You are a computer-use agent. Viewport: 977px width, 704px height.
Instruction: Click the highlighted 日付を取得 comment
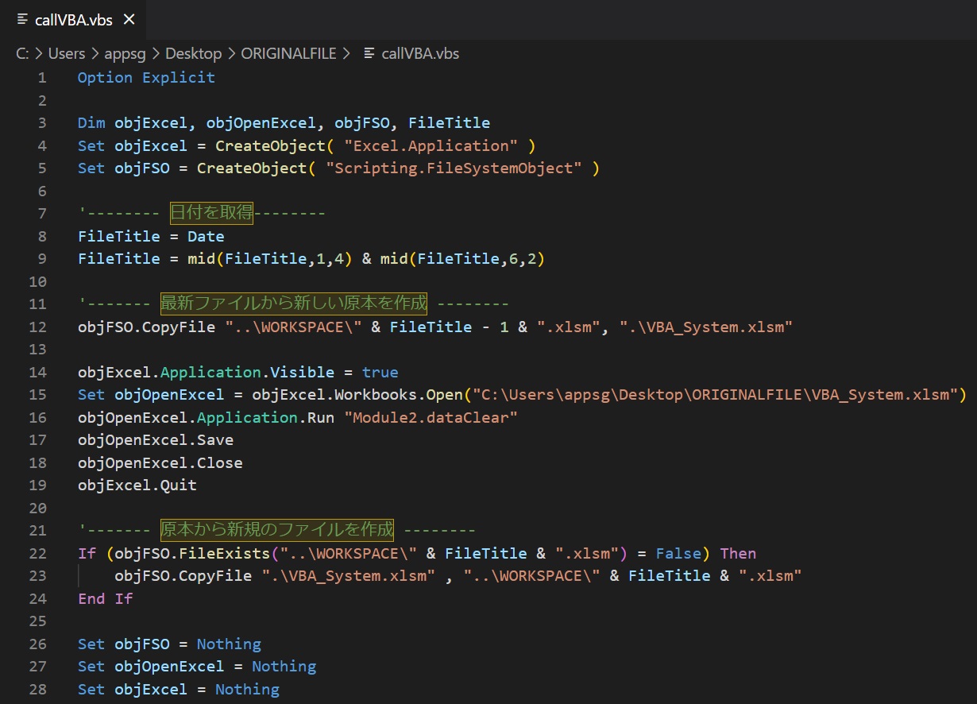pyautogui.click(x=210, y=213)
